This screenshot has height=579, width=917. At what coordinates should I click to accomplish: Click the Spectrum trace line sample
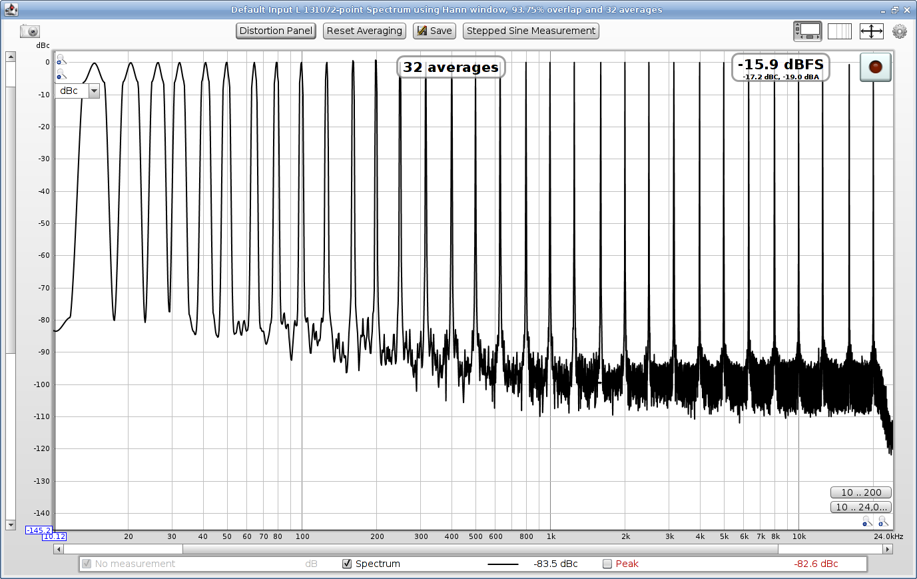pyautogui.click(x=503, y=564)
